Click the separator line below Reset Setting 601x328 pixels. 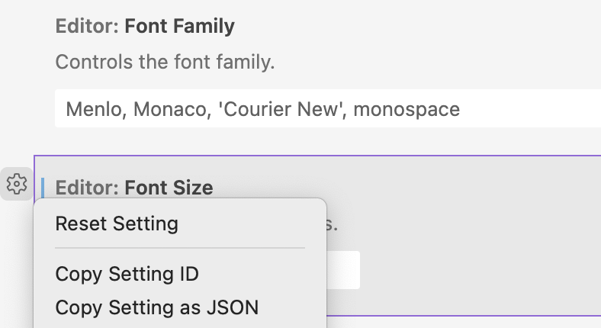pyautogui.click(x=179, y=248)
